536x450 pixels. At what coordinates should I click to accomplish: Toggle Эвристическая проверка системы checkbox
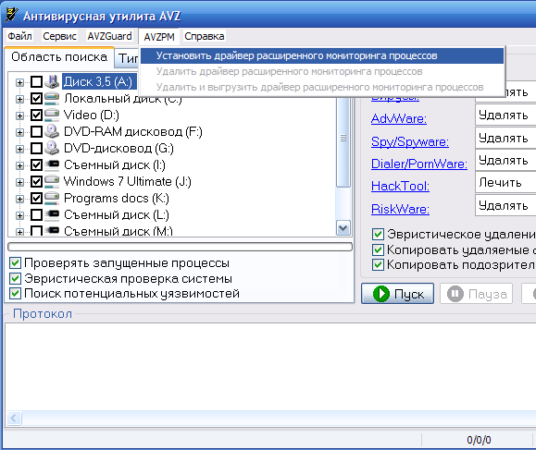15,278
